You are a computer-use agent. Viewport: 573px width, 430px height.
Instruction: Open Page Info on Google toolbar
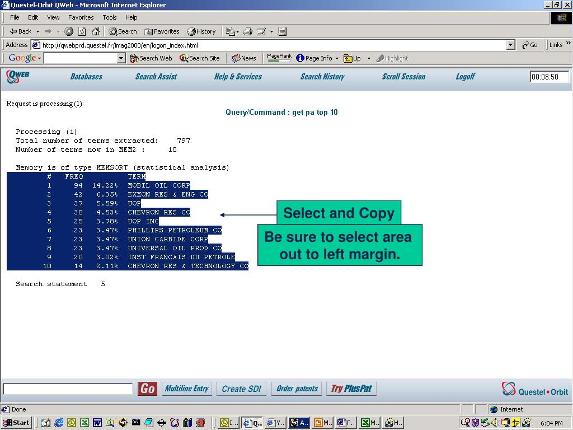click(x=314, y=58)
